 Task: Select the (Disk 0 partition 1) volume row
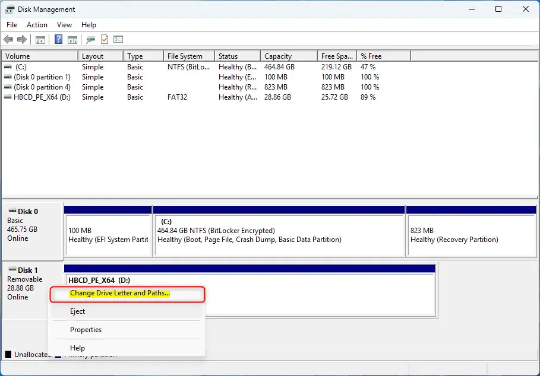coord(207,77)
